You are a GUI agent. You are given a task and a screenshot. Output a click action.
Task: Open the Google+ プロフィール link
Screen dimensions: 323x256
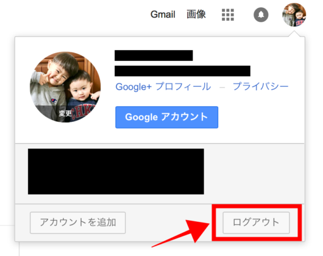pos(163,87)
